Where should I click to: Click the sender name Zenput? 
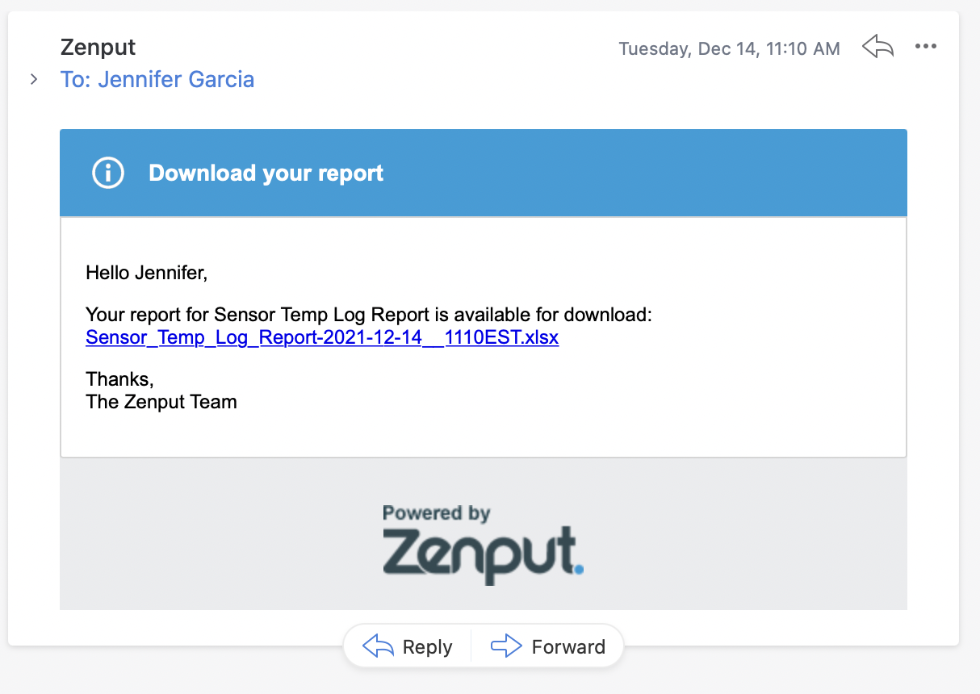(98, 47)
